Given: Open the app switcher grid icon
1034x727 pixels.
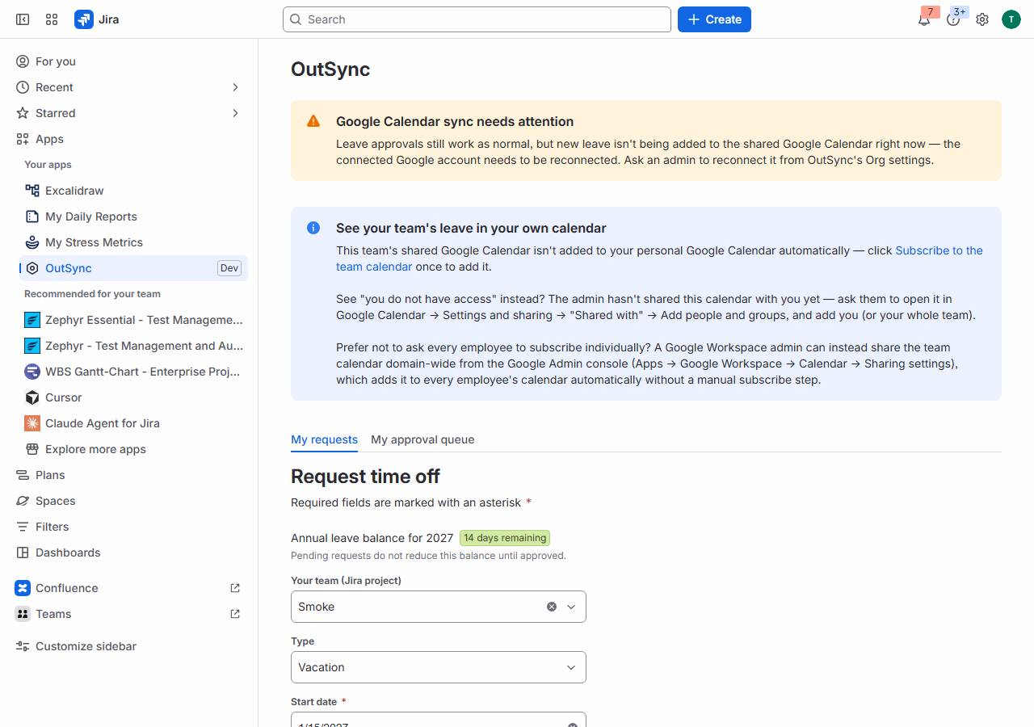Looking at the screenshot, I should [52, 19].
